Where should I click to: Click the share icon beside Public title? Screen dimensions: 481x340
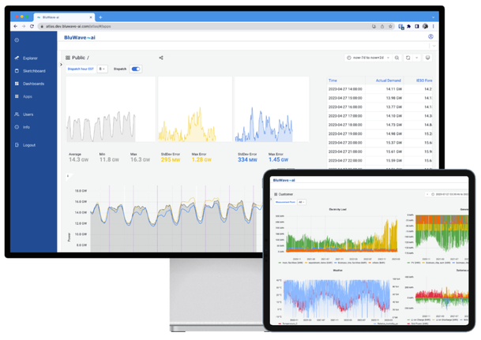click(x=161, y=58)
